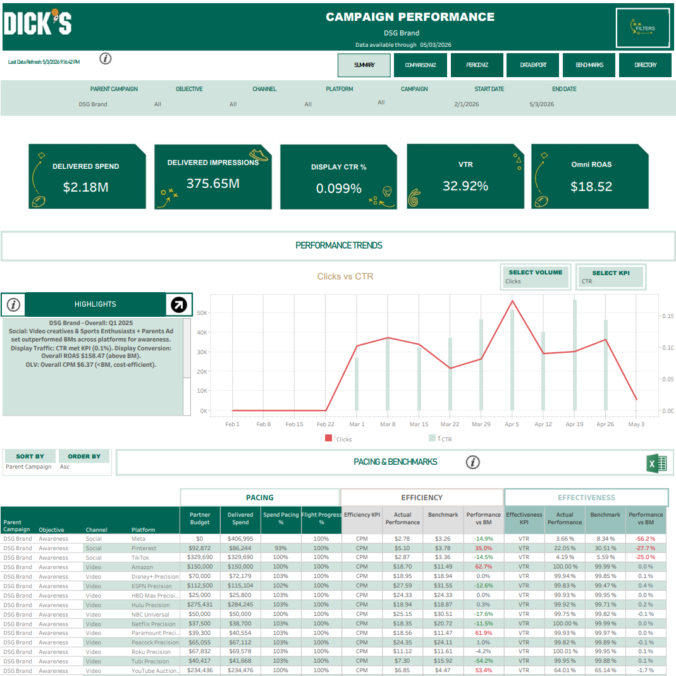Viewport: 676px width, 676px height.
Task: Click the EFFECTIVENESS section header
Action: 586,498
